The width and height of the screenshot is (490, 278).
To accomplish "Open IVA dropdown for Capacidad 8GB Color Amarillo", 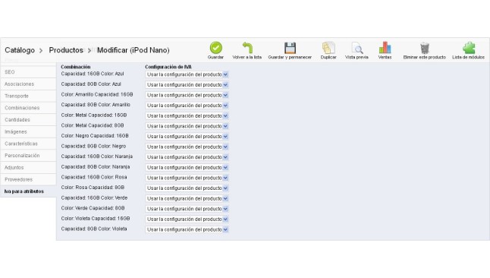I will [187, 106].
